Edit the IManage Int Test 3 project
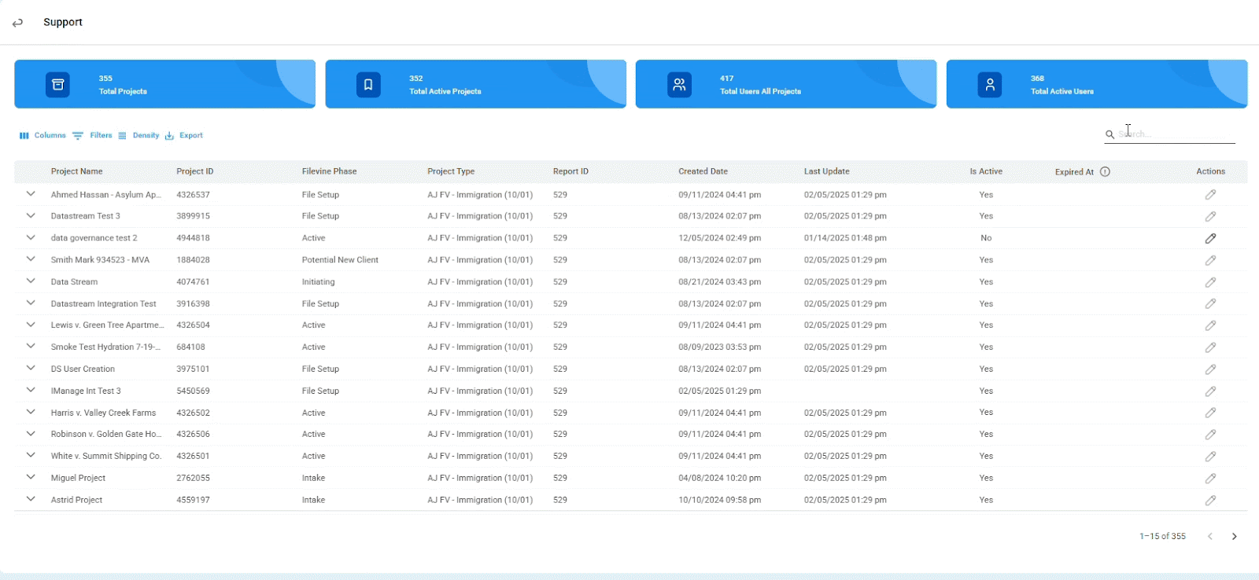This screenshot has width=1259, height=580. (1210, 391)
